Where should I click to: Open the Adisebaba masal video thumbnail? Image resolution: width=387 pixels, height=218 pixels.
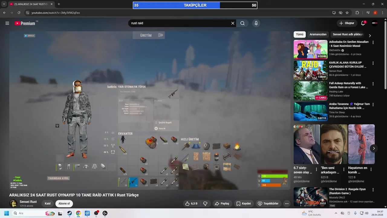tap(311, 49)
